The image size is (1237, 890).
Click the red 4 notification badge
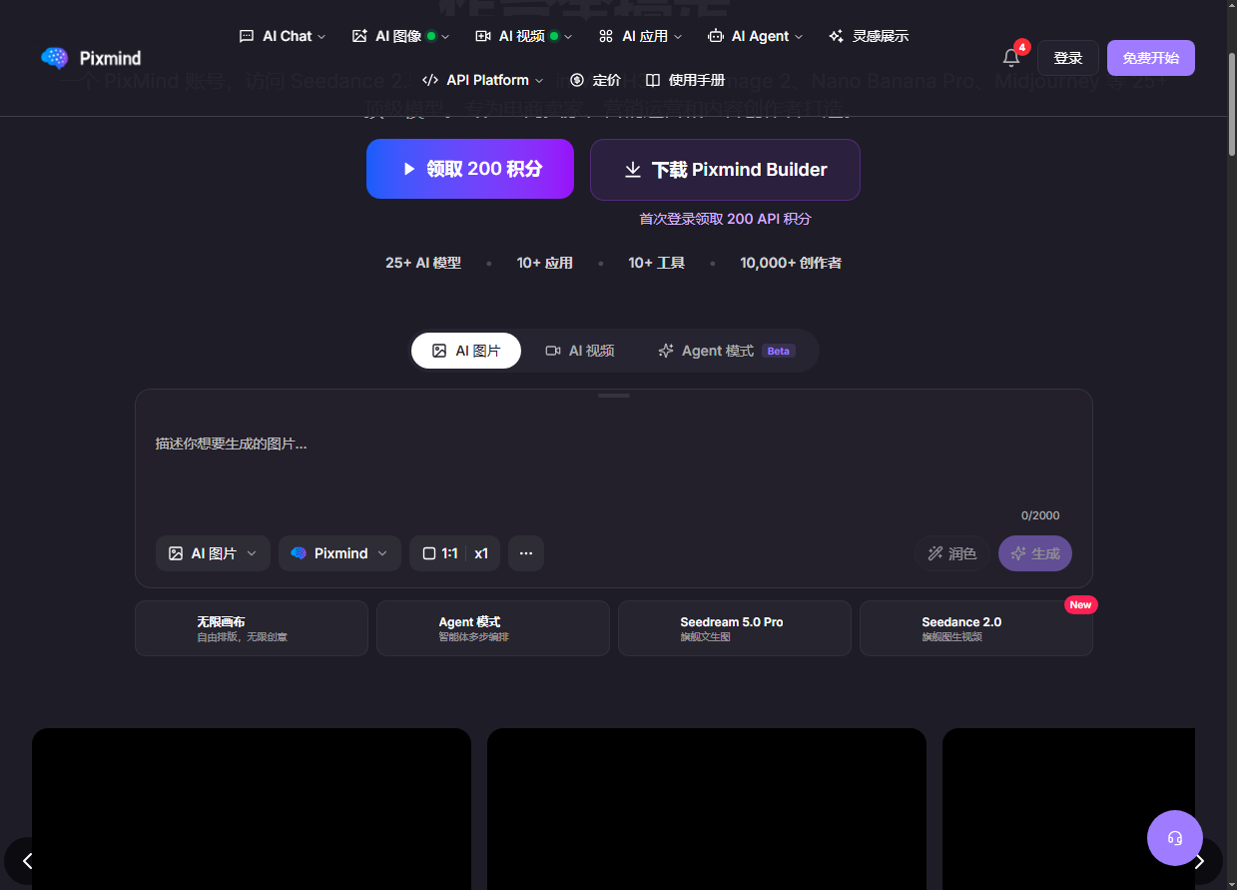(x=1022, y=47)
